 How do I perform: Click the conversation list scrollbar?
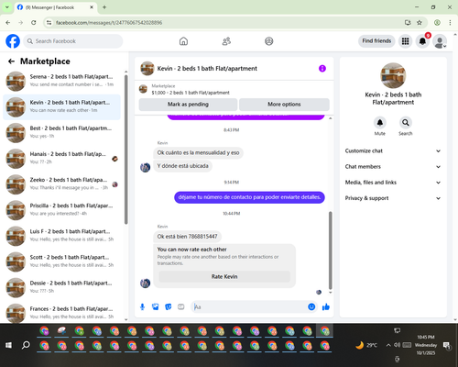pyautogui.click(x=125, y=150)
